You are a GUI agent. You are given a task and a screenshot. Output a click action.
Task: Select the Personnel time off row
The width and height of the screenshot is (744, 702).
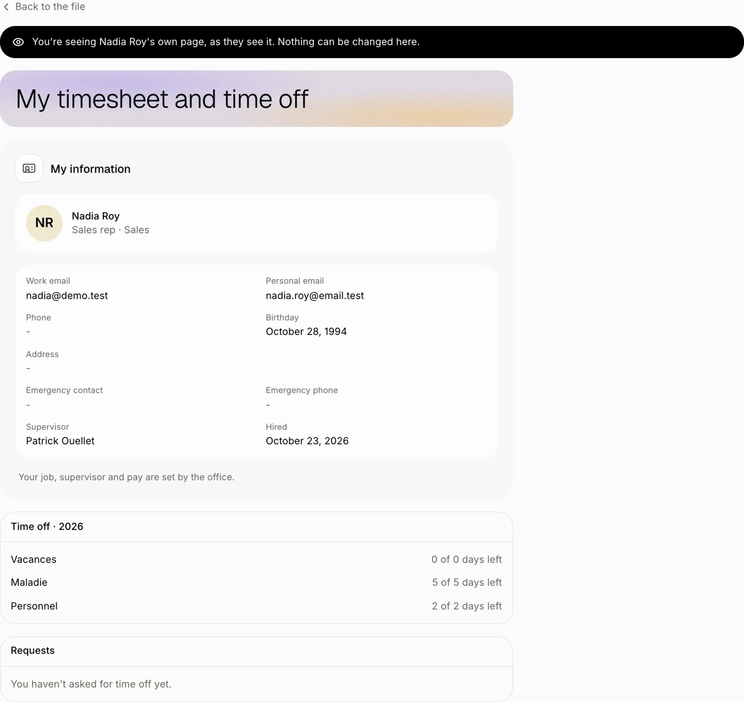(x=256, y=606)
